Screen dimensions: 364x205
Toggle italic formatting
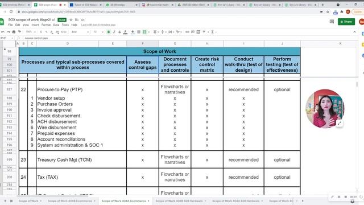(114, 32)
